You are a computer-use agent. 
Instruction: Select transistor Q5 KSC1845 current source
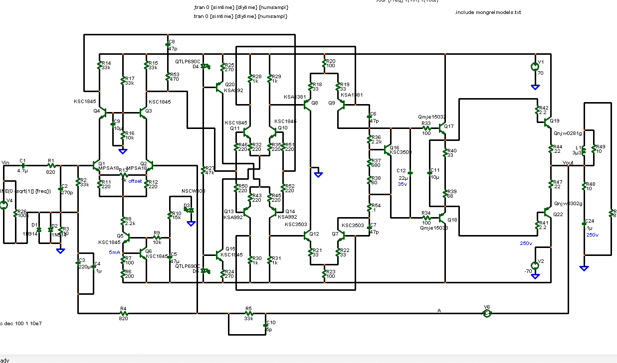coord(126,239)
